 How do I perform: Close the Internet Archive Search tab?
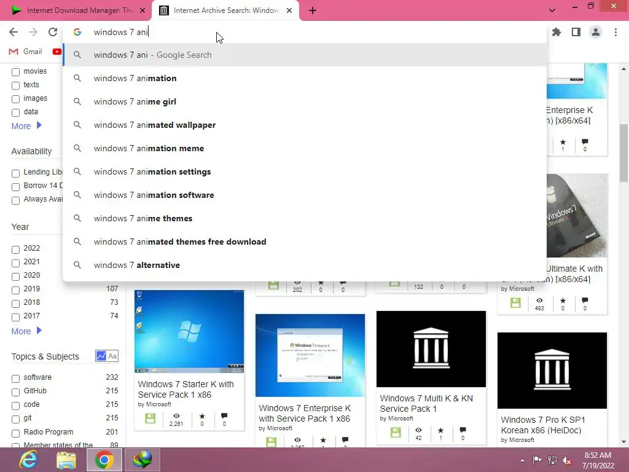(x=289, y=11)
